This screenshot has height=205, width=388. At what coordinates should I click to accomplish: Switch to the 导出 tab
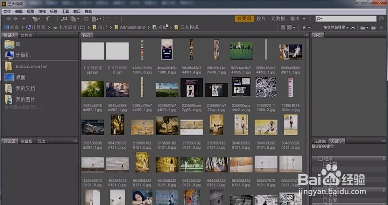pyautogui.click(x=41, y=141)
